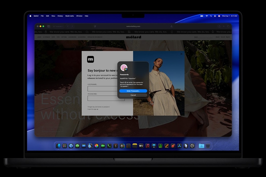Open the yellow Notes app in Dock

pyautogui.click(x=135, y=146)
